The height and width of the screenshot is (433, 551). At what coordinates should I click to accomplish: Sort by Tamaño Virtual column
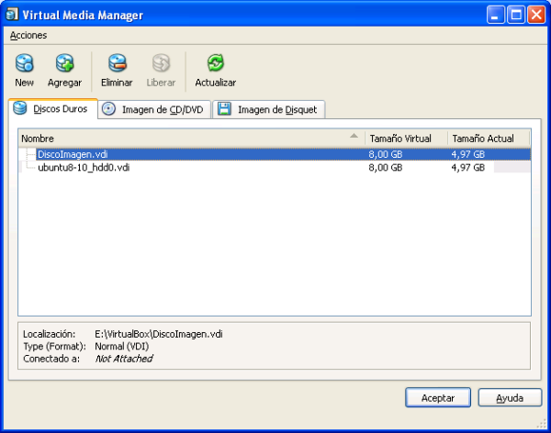pyautogui.click(x=405, y=139)
